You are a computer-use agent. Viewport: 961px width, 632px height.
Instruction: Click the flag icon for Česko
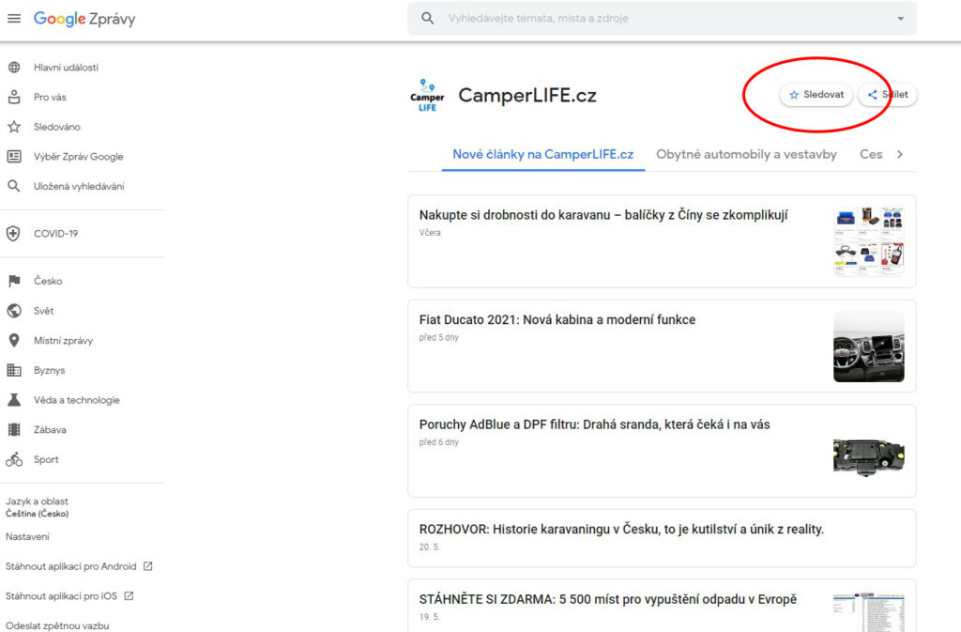pyautogui.click(x=14, y=281)
